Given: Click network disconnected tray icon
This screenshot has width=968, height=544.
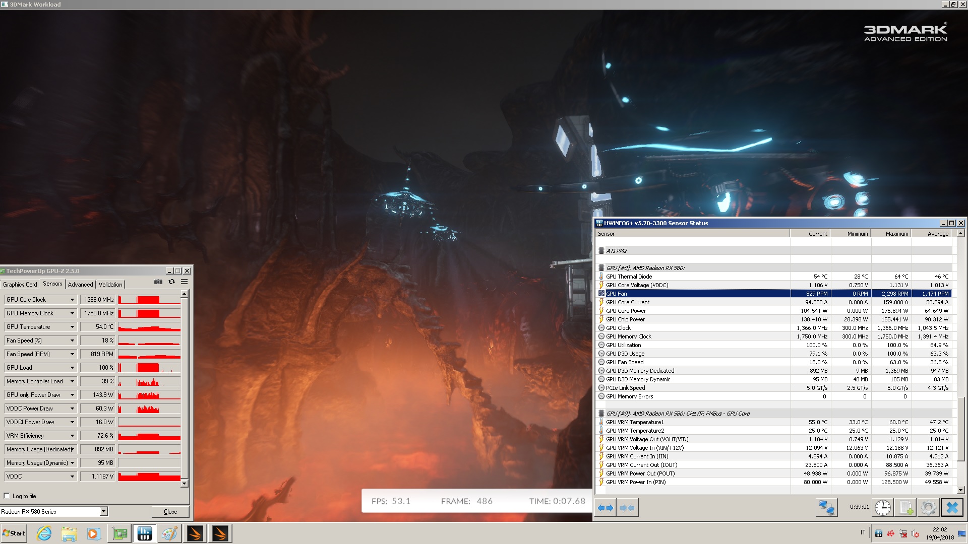Looking at the screenshot, I should (x=903, y=534).
